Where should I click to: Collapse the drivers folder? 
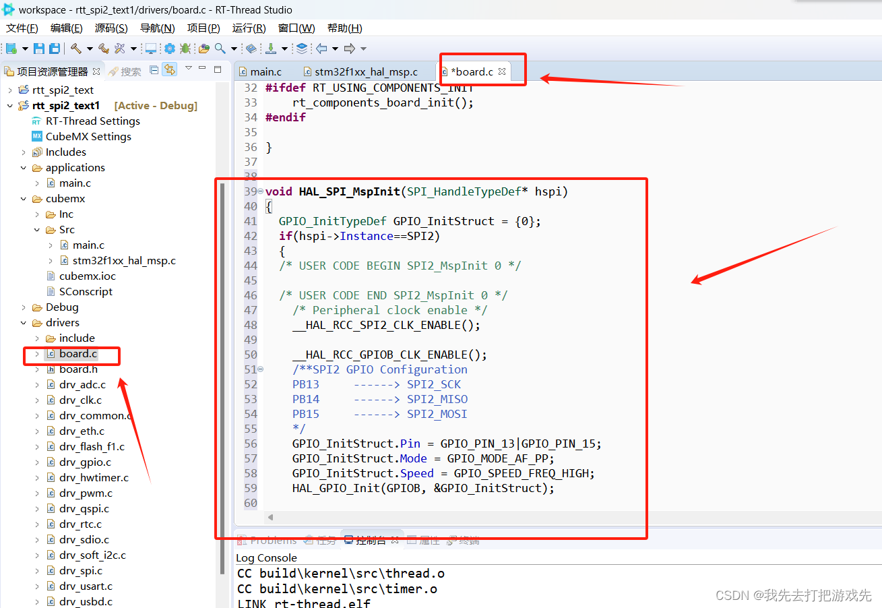click(24, 323)
